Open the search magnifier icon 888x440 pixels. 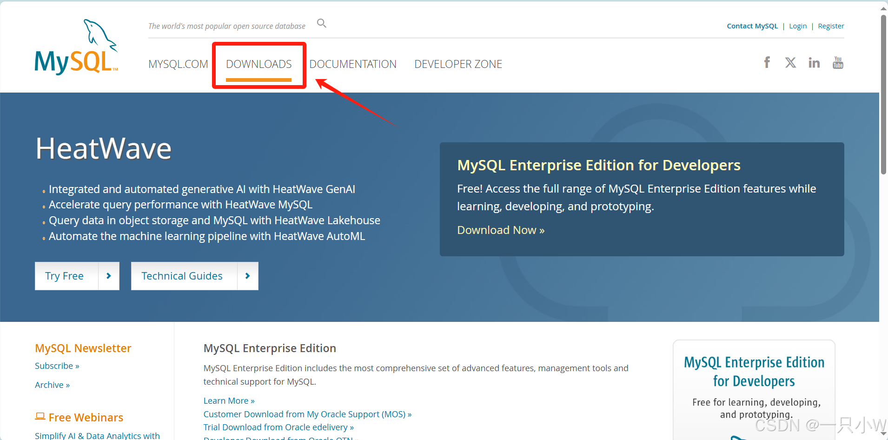coord(322,23)
